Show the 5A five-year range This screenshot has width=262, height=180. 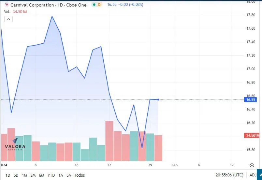[x=69, y=175]
